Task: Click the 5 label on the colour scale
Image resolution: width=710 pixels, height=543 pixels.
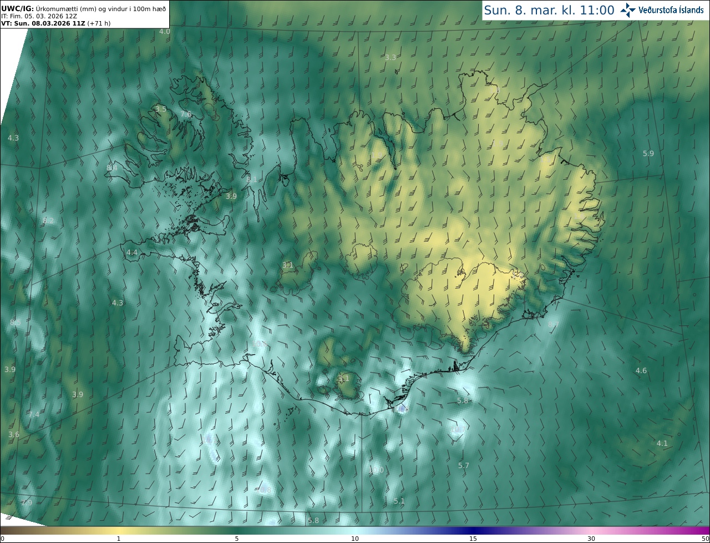Action: point(237,539)
